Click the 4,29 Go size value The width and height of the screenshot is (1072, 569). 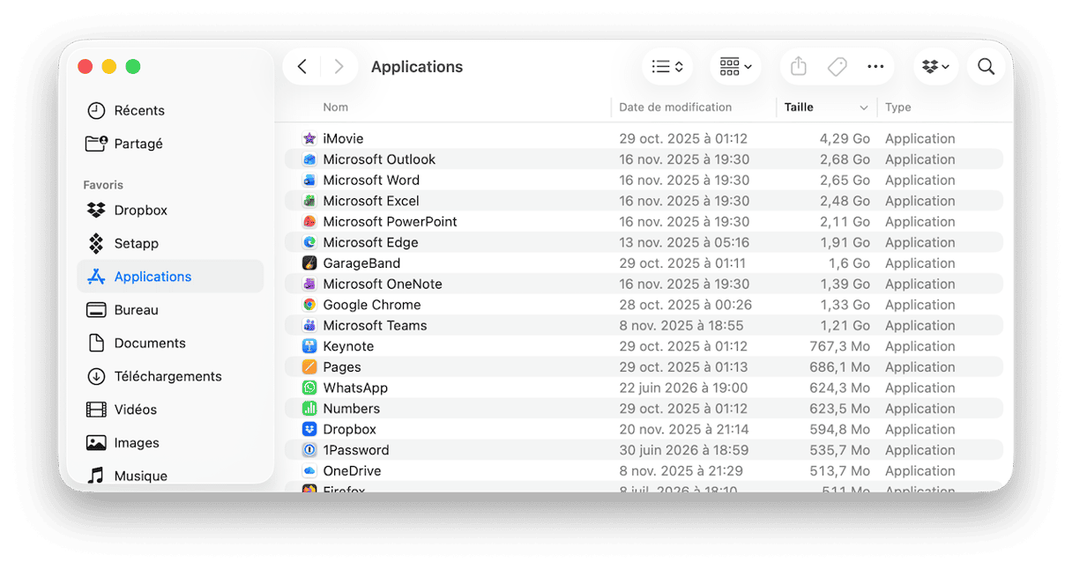(x=845, y=138)
